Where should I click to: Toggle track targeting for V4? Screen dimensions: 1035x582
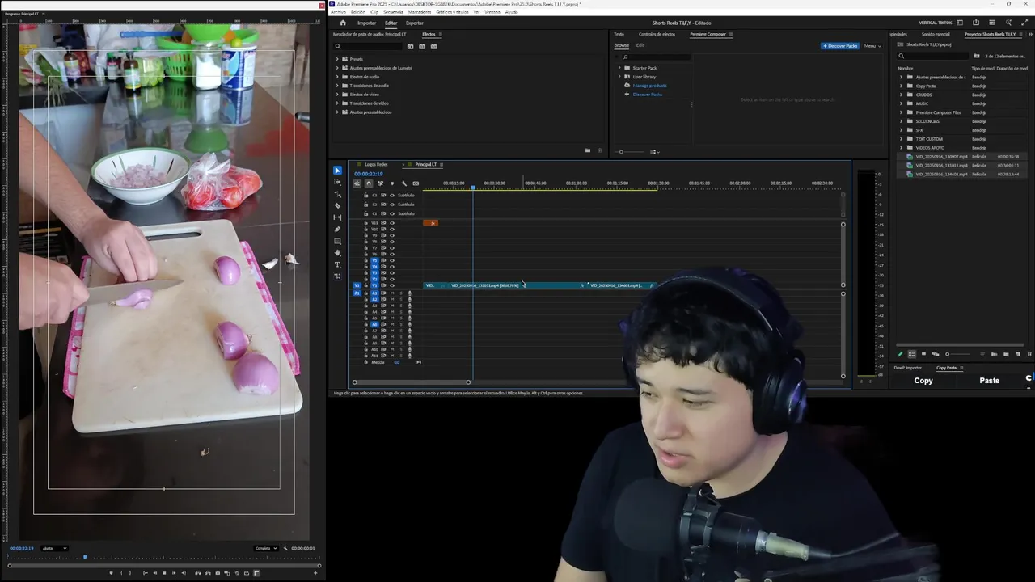coord(374,267)
